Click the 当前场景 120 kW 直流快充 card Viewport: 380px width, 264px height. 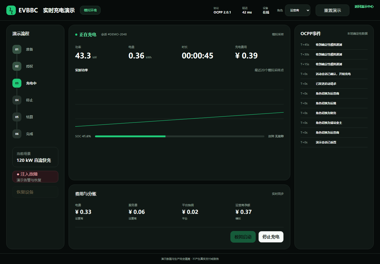coord(35,157)
